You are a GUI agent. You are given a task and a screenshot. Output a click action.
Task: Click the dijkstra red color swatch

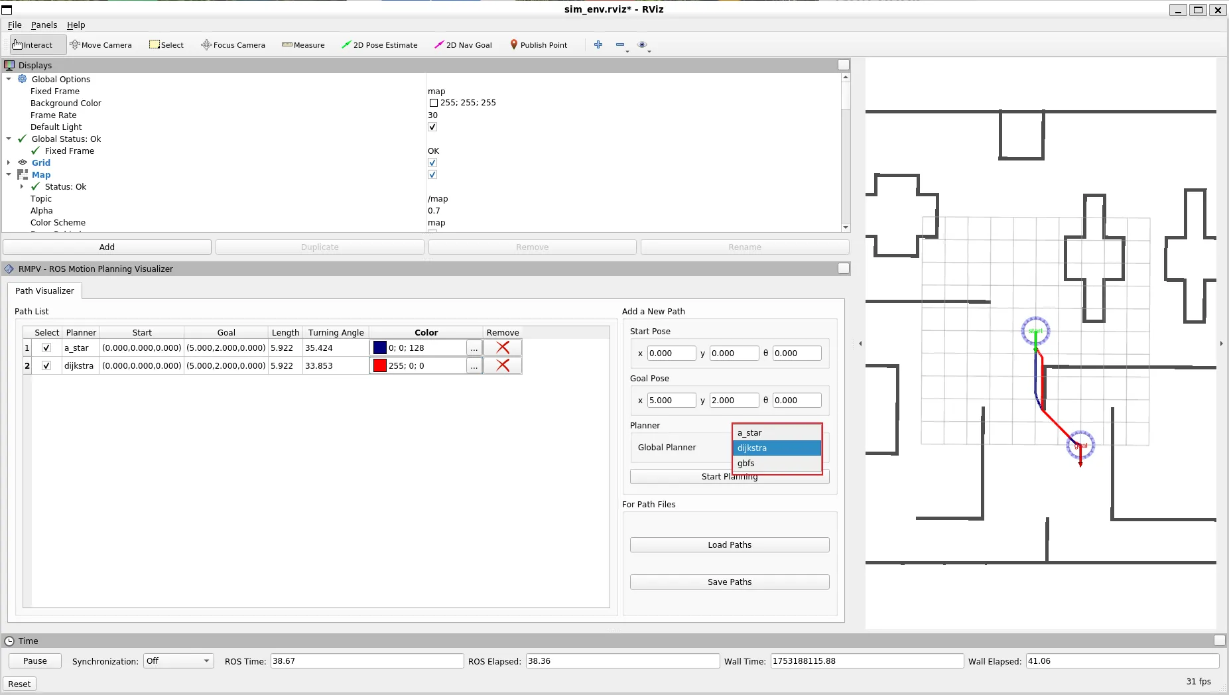click(x=380, y=365)
